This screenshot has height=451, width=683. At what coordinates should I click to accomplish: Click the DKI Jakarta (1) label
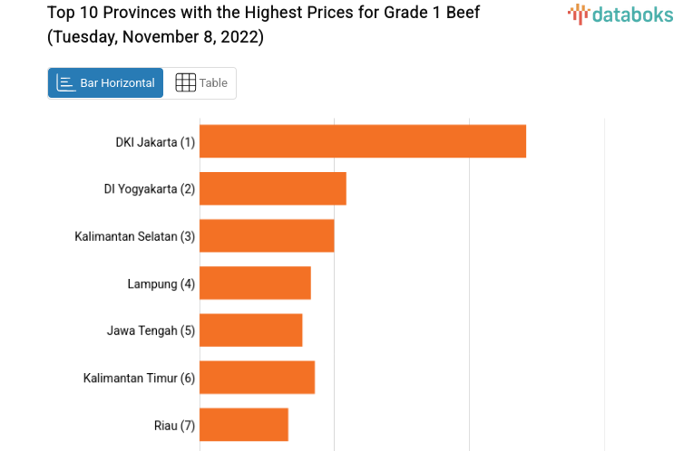pyautogui.click(x=155, y=142)
